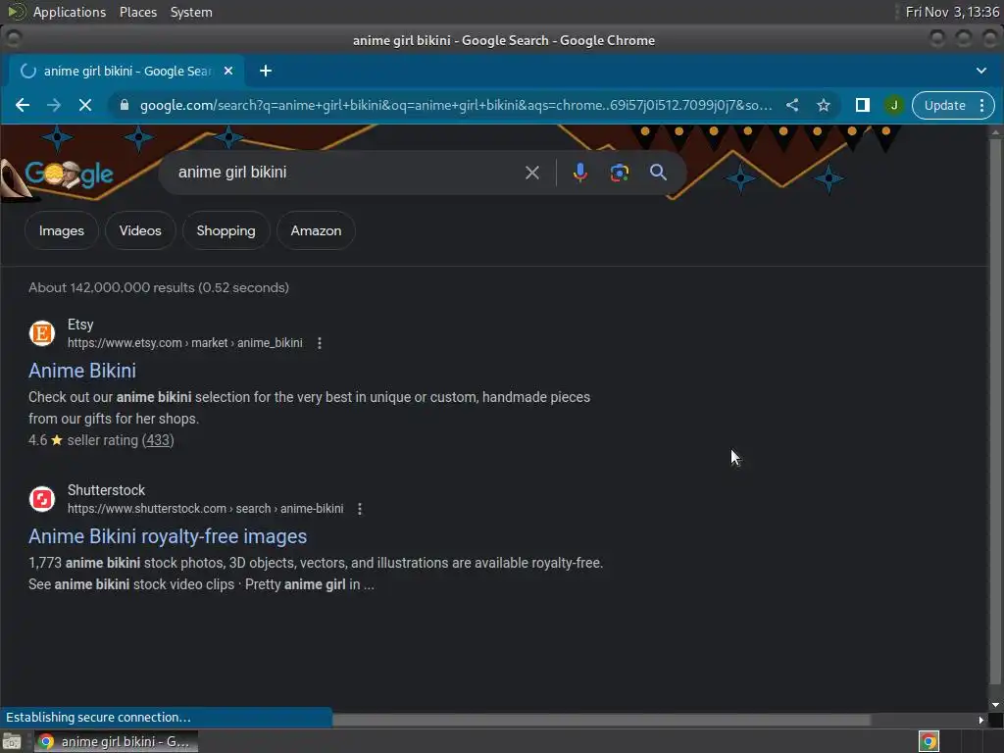The height and width of the screenshot is (753, 1004).
Task: Expand the tab search dropdown chevron
Action: 980,71
